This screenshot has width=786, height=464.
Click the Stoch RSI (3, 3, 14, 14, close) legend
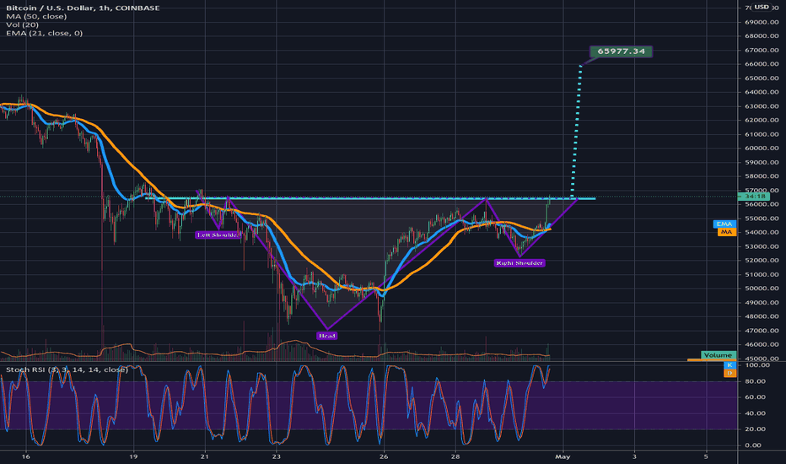(x=67, y=370)
